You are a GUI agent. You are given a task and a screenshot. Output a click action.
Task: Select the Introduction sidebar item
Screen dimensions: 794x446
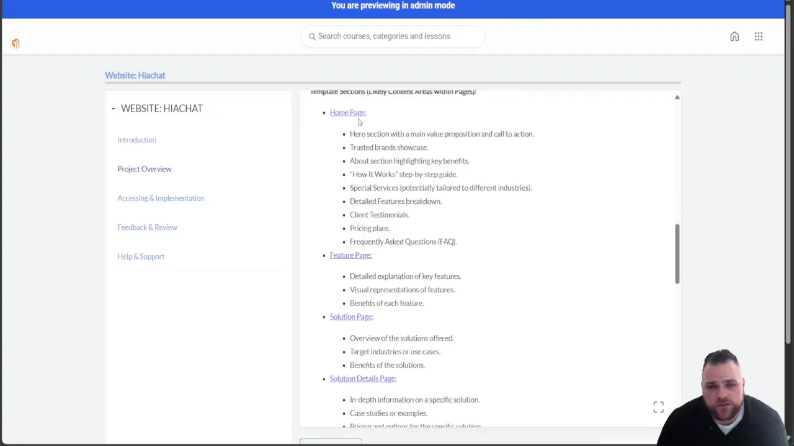coord(136,139)
